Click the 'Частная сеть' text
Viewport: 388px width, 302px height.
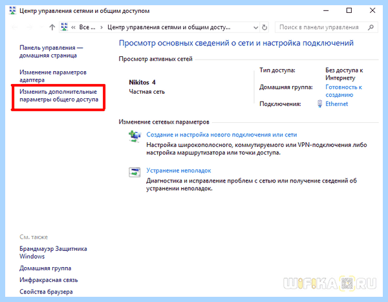[147, 92]
